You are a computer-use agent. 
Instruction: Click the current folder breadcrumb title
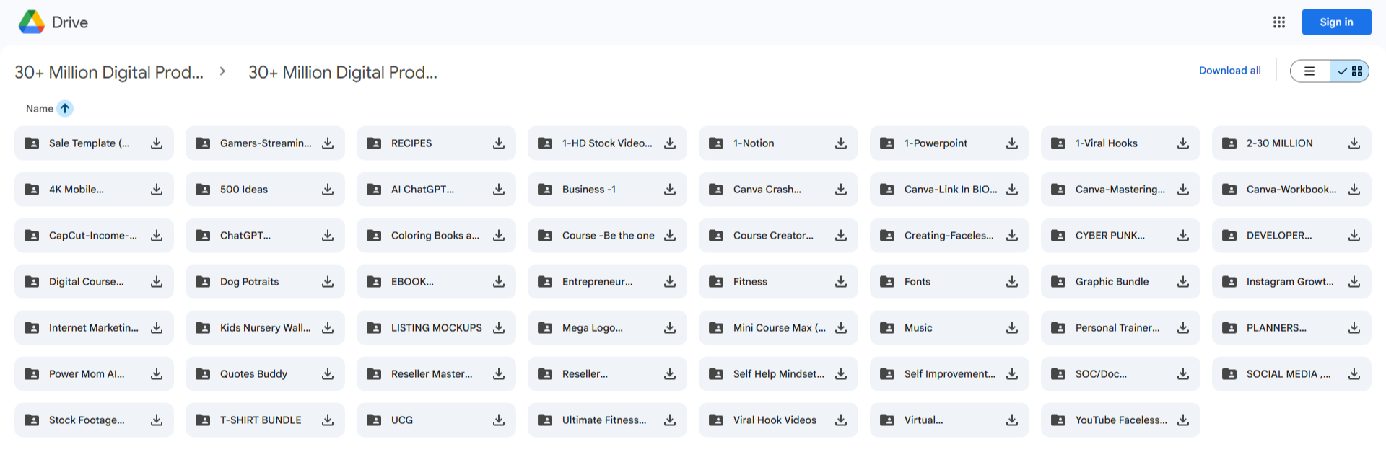[343, 73]
